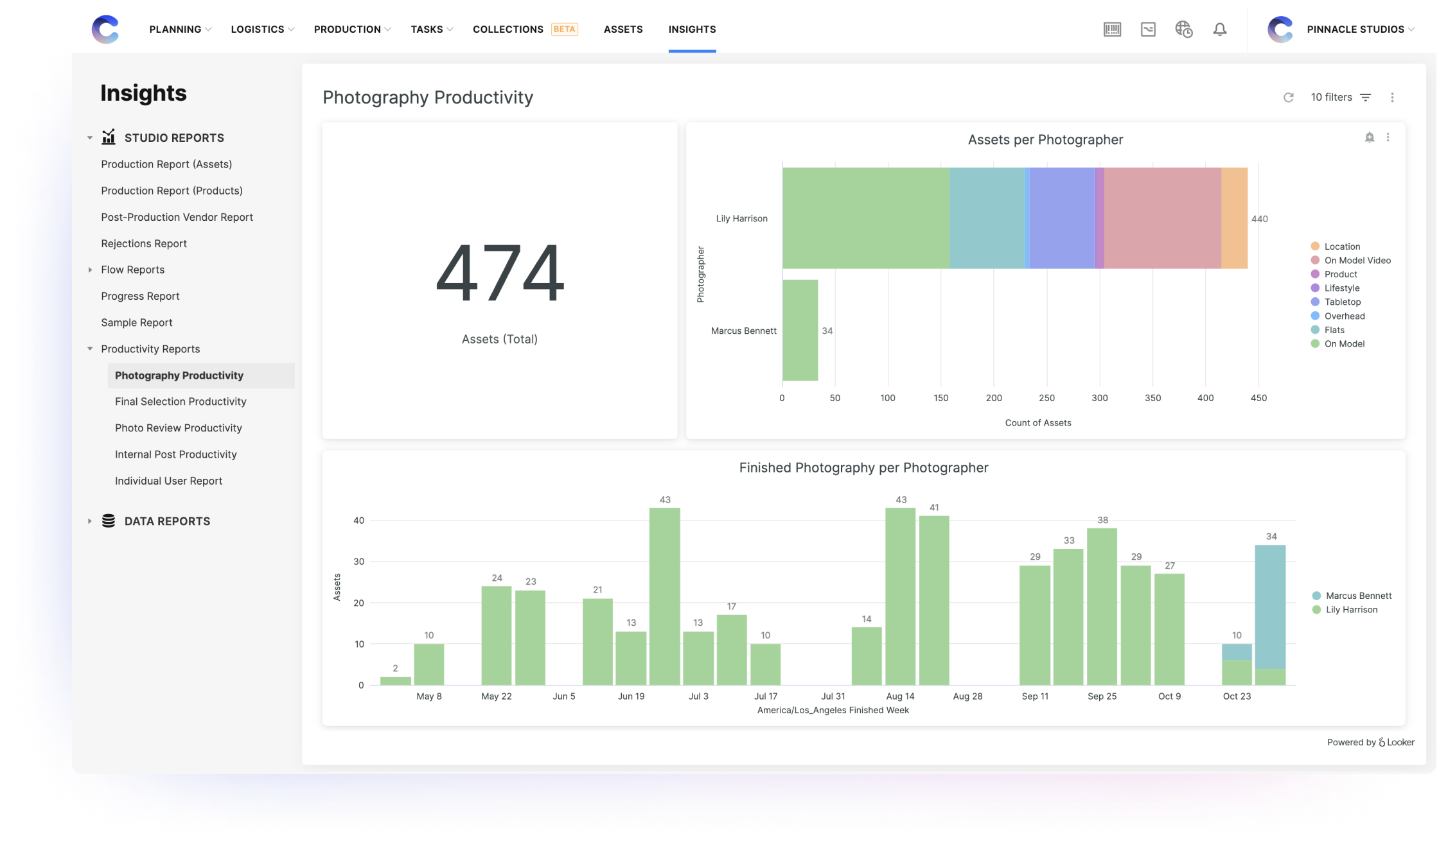Open the COLLECTIONS beta menu

[508, 29]
